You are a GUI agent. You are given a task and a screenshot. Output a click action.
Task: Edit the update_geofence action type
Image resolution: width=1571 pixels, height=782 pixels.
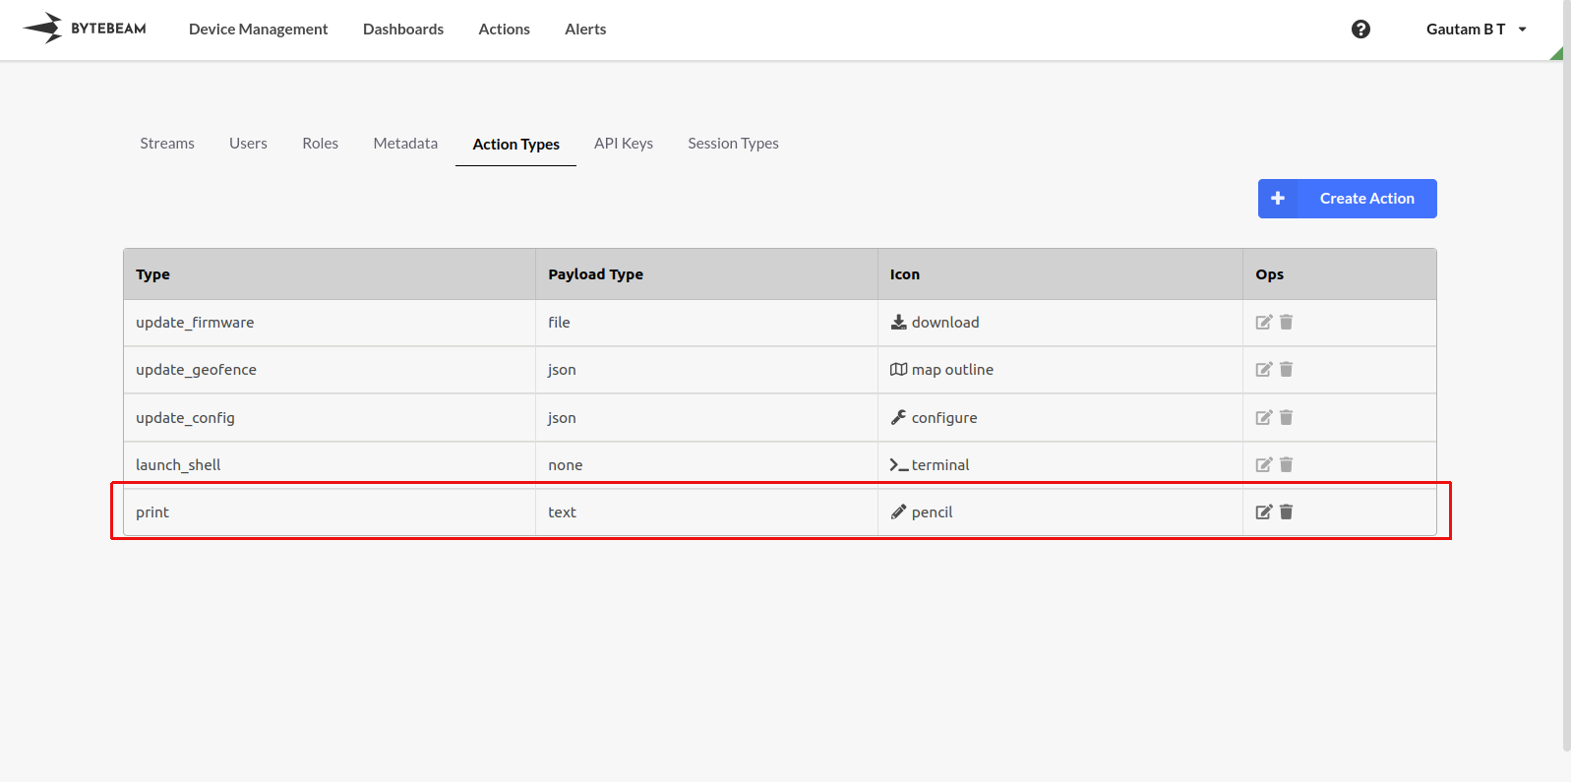coord(1264,369)
